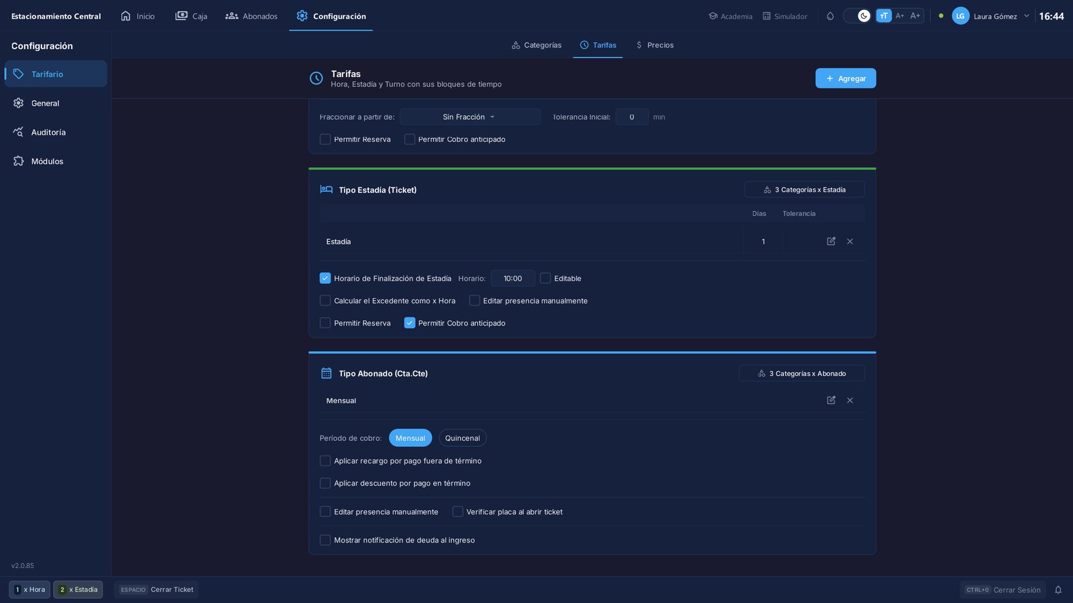Uncheck Horario de Finalización de Estadía
This screenshot has width=1073, height=603.
[x=325, y=278]
